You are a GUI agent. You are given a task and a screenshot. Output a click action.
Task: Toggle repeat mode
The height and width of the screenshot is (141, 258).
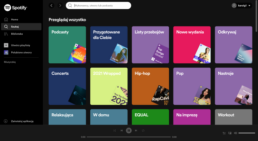tap(143, 130)
